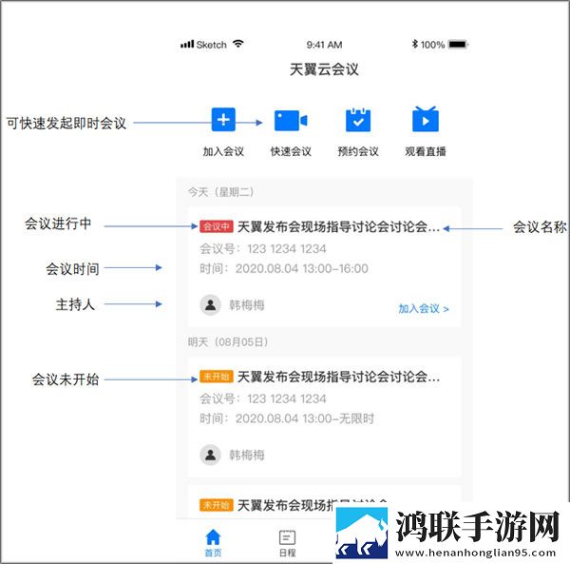
Task: Click host name 韩梅梅 in tomorrow's meeting
Action: [247, 455]
